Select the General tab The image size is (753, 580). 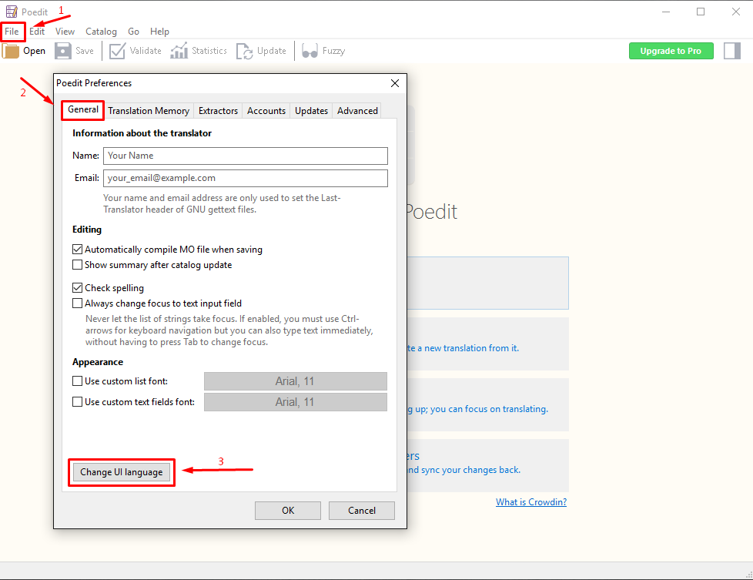pos(83,110)
